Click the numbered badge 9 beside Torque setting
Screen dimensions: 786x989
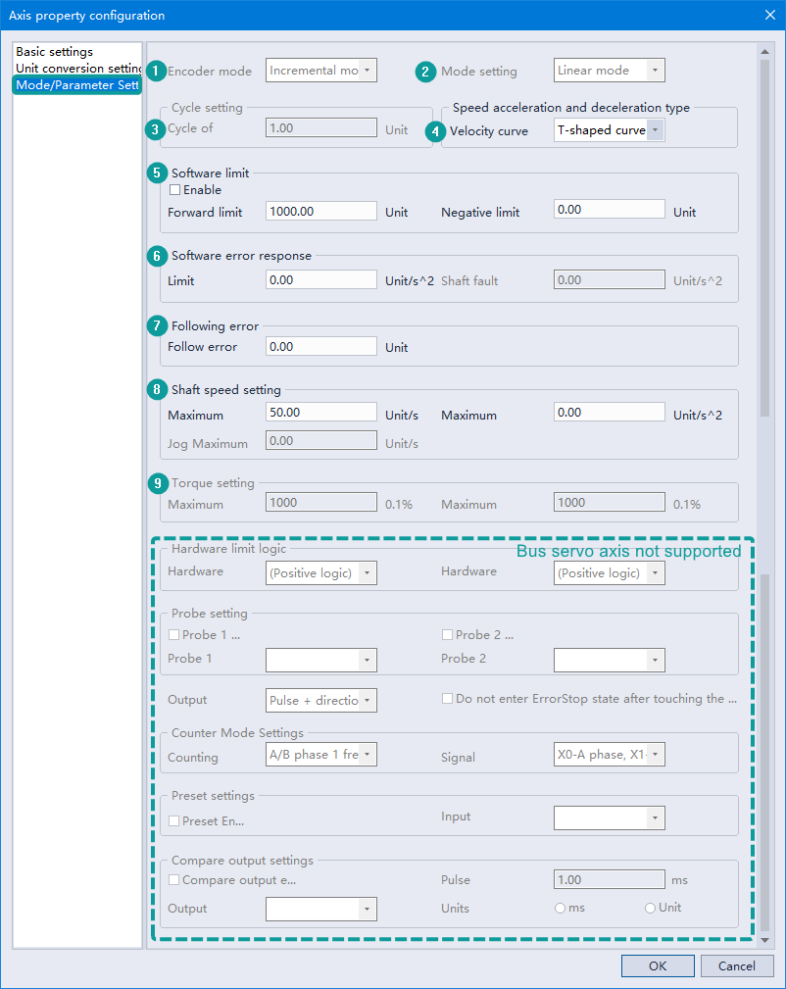[157, 483]
